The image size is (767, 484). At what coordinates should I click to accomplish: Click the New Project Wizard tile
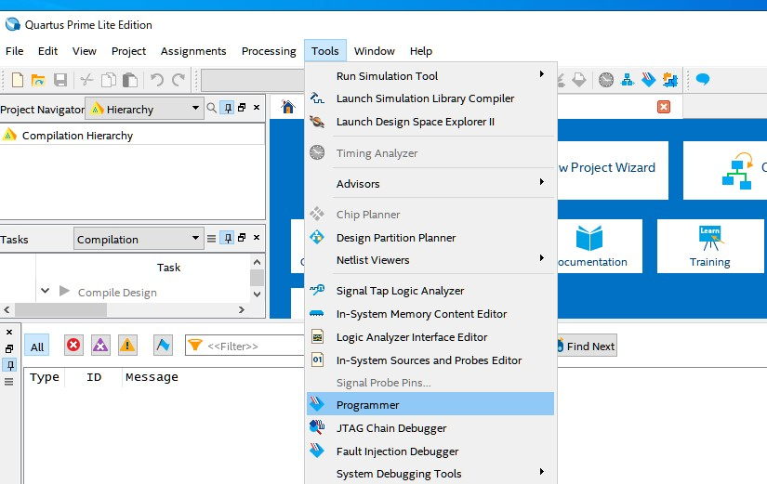pyautogui.click(x=613, y=170)
